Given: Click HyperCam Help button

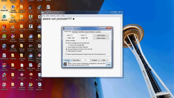Looking at the screenshot, I should pos(103,60).
